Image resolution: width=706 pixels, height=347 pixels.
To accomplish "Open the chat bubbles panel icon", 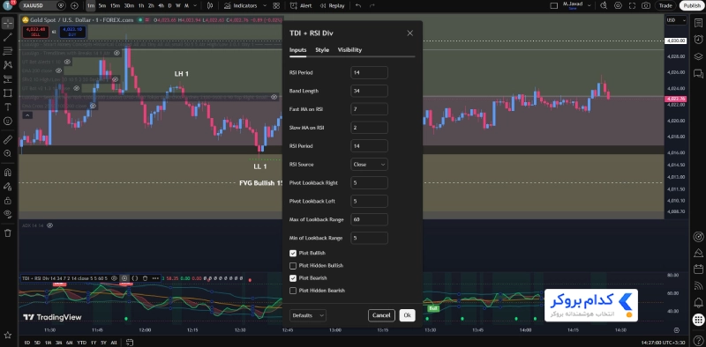I will (x=698, y=74).
